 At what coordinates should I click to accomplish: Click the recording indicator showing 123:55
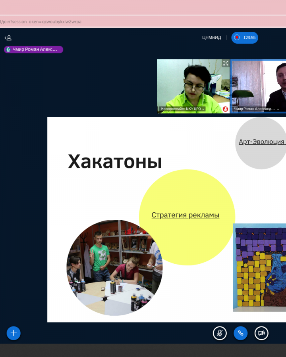(245, 38)
